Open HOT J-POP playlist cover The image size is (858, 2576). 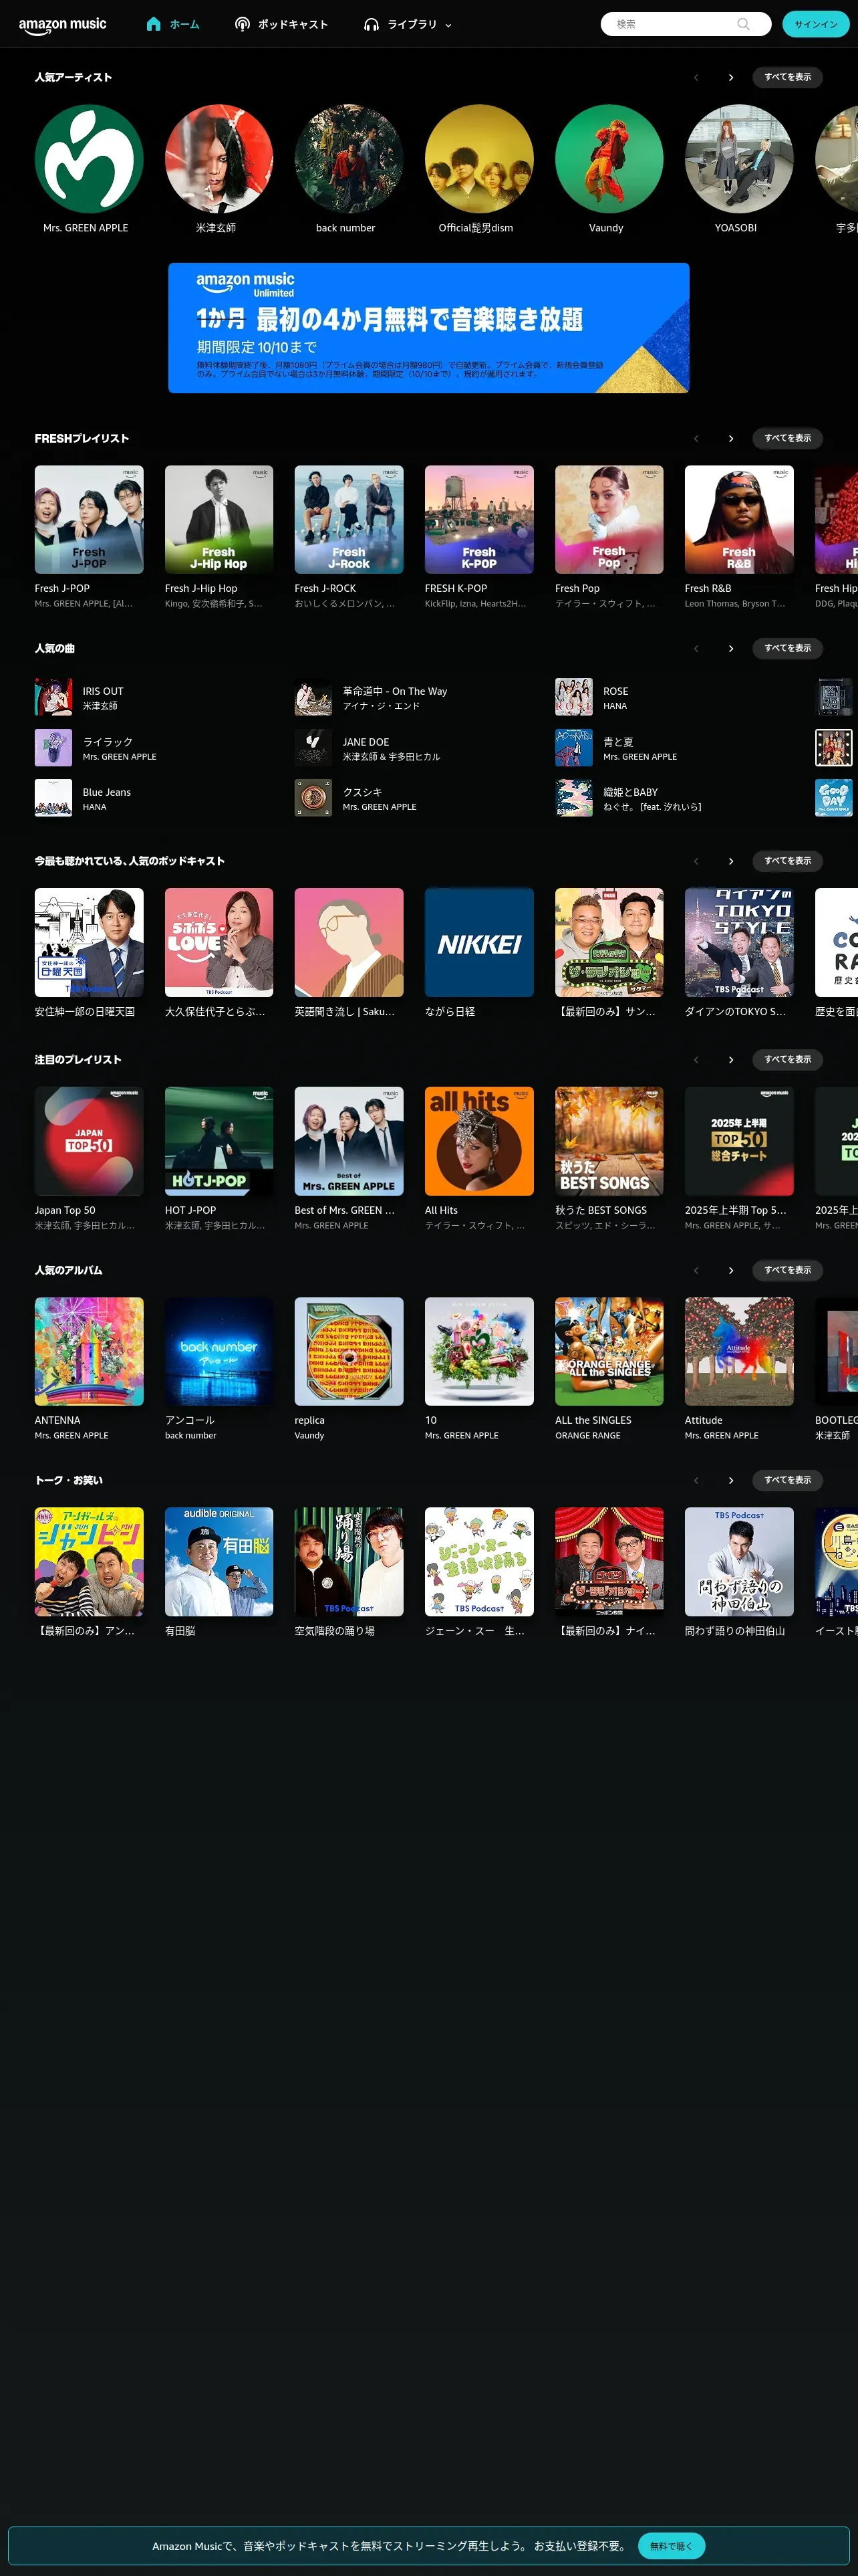tap(219, 1141)
